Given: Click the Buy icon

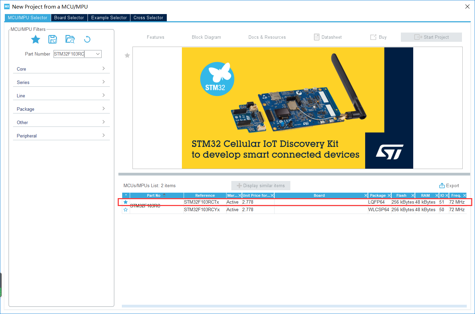Looking at the screenshot, I should point(378,37).
